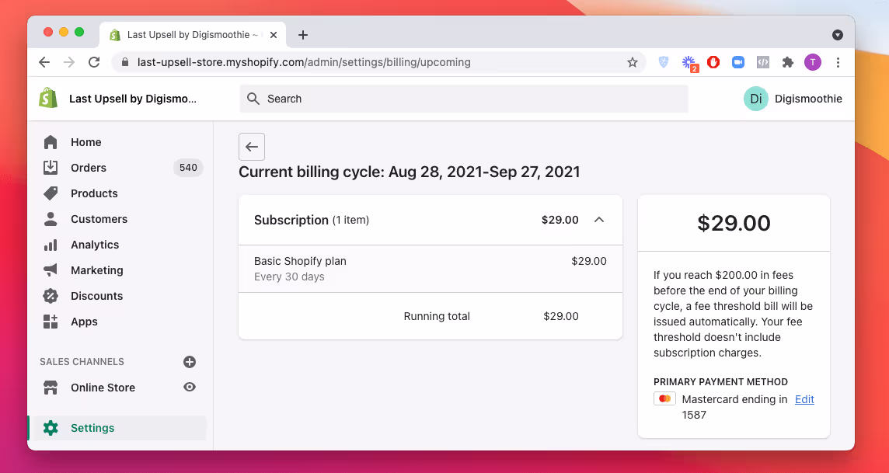The height and width of the screenshot is (473, 889).
Task: Add a sales channel with the plus icon
Action: (190, 361)
